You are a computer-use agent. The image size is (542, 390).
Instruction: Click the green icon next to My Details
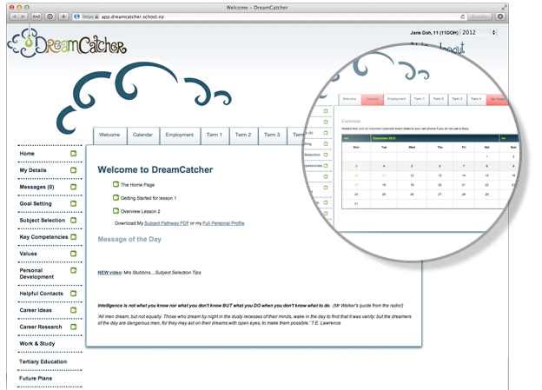(x=73, y=169)
